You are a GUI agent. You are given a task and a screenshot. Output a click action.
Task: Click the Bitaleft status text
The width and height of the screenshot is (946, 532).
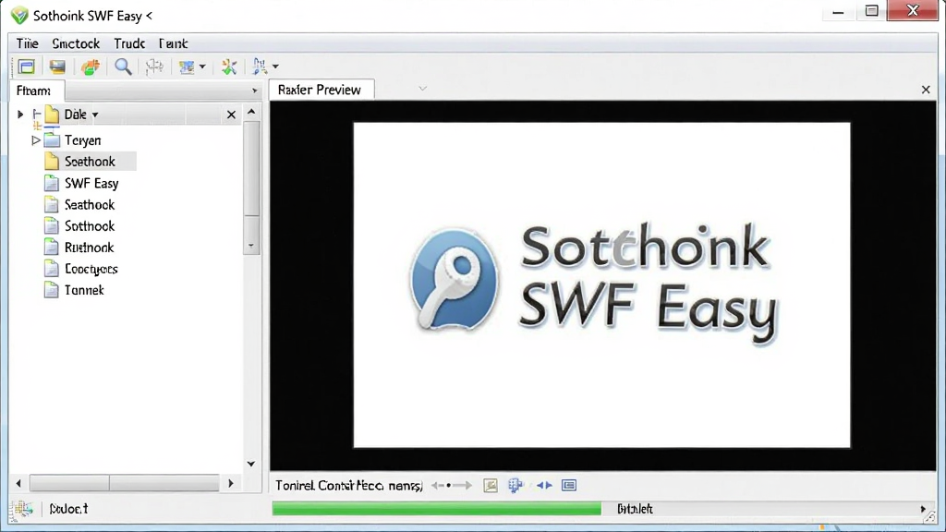(635, 509)
